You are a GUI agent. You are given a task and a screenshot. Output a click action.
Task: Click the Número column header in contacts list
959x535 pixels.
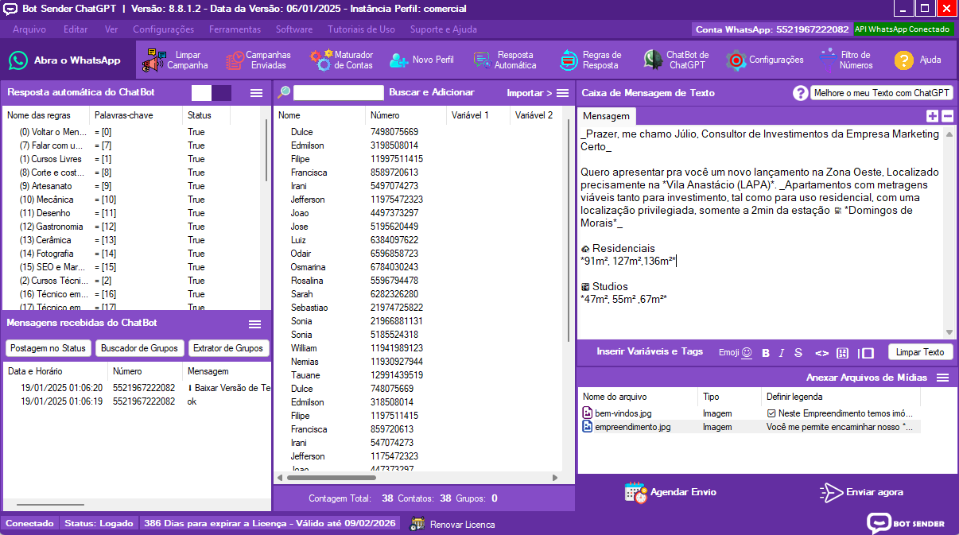click(x=406, y=115)
